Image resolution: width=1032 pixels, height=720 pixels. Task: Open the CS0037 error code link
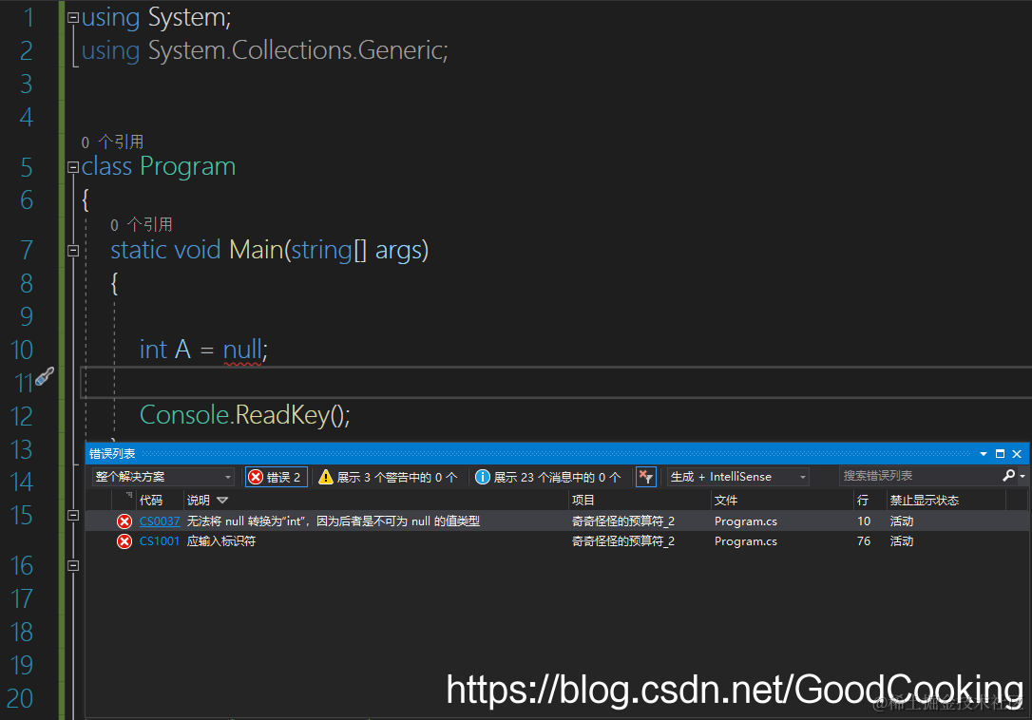[x=160, y=521]
